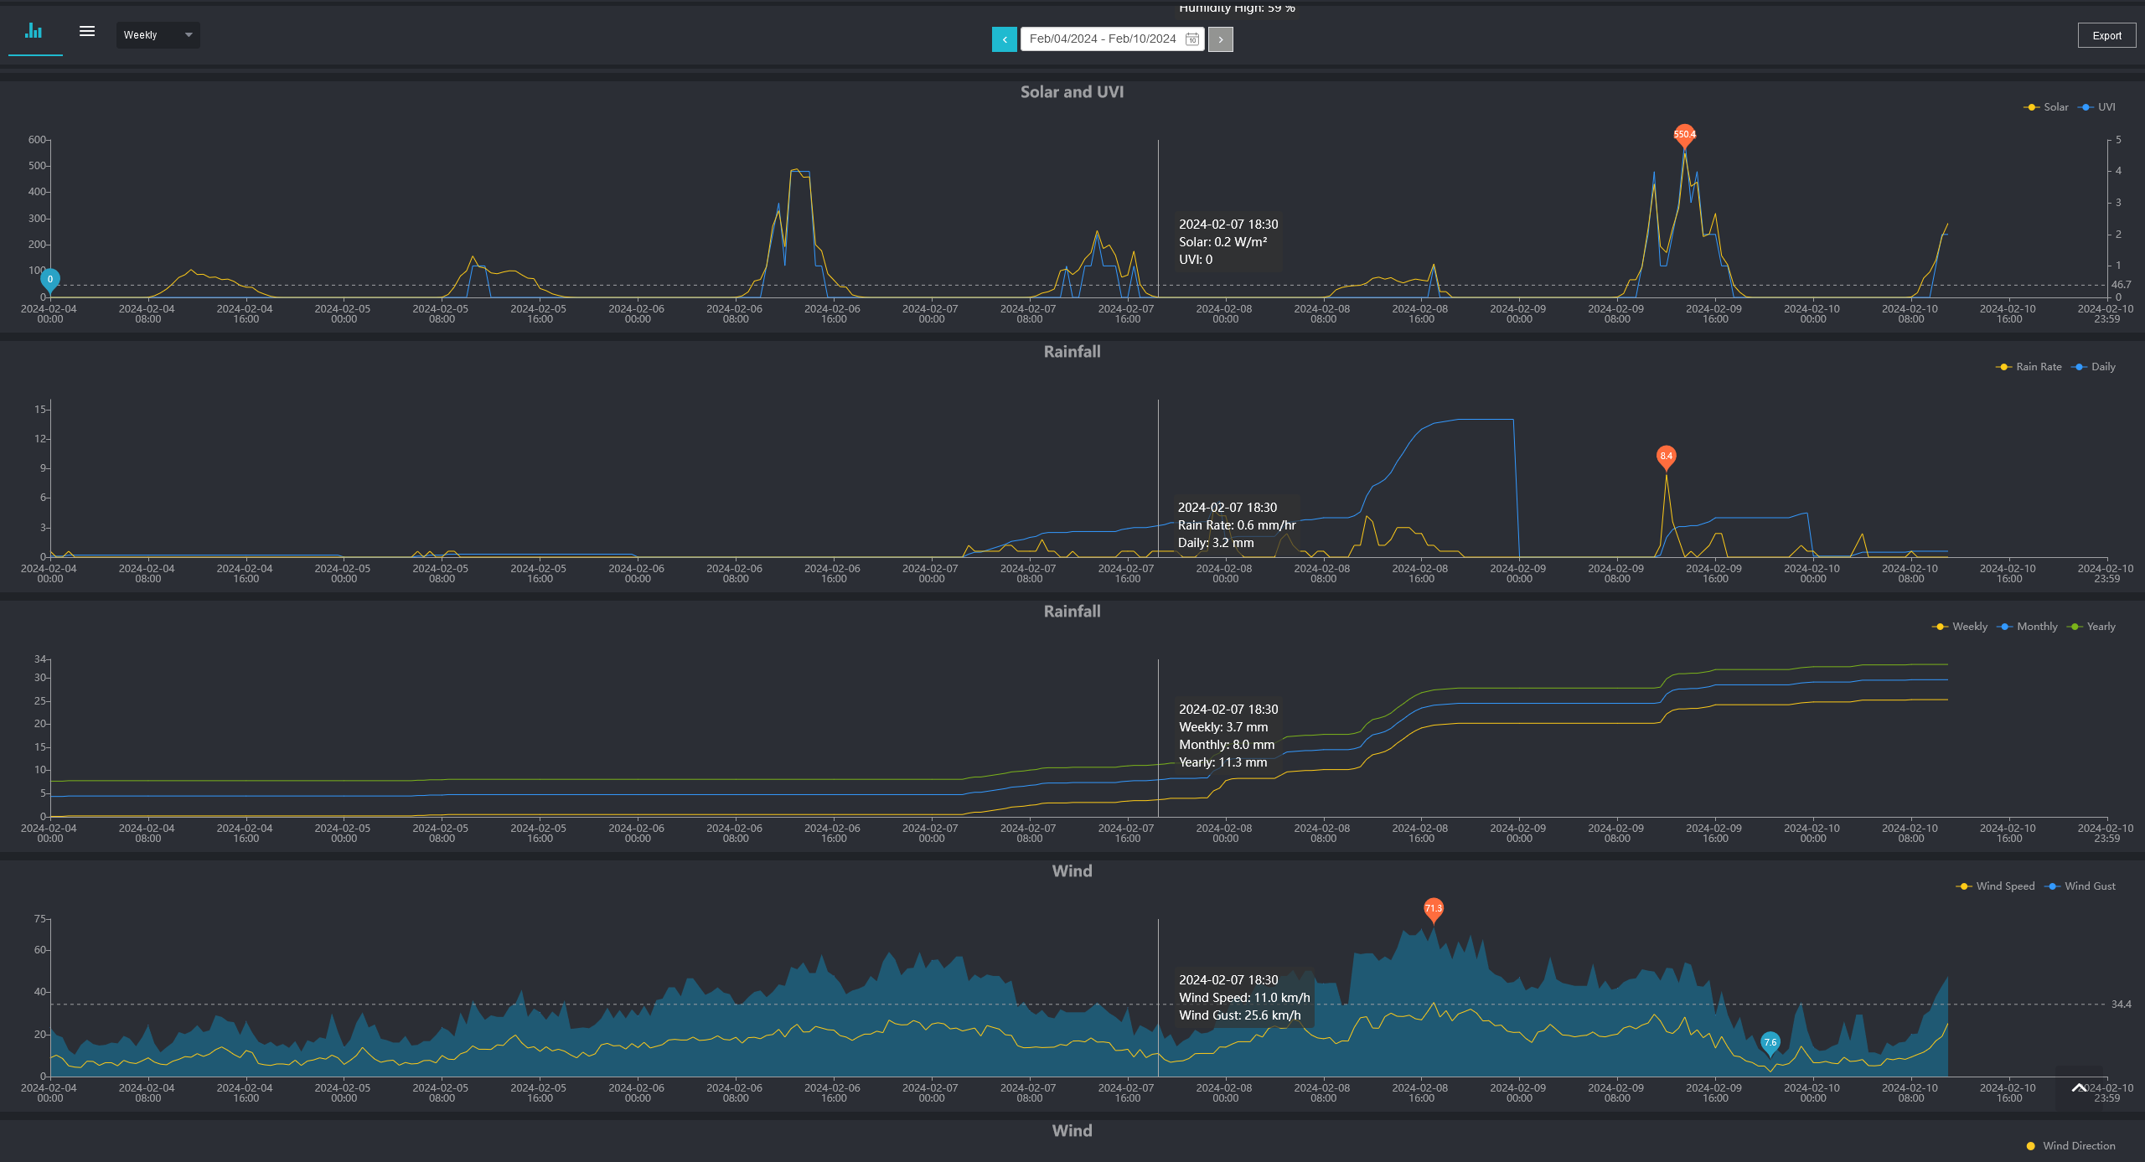Go to the next week

click(x=1221, y=39)
